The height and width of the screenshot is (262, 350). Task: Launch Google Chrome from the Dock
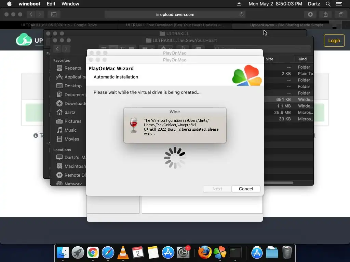point(93,253)
